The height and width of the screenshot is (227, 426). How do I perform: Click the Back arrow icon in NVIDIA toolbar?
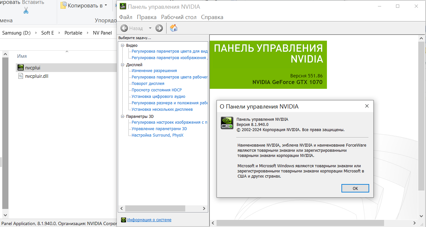click(124, 28)
